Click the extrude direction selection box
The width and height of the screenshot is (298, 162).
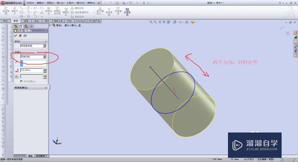click(x=33, y=63)
